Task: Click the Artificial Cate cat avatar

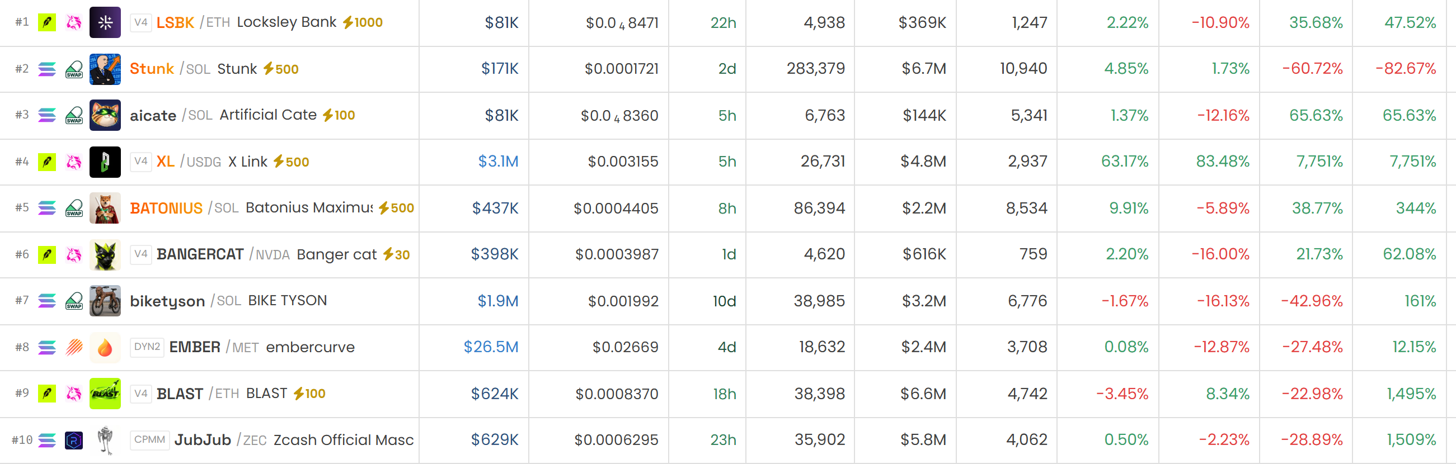Action: [x=105, y=115]
